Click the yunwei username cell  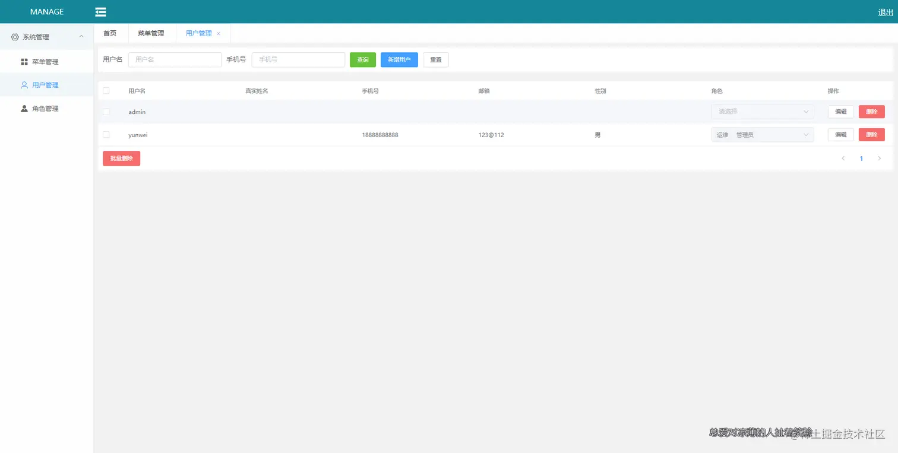[x=138, y=135]
